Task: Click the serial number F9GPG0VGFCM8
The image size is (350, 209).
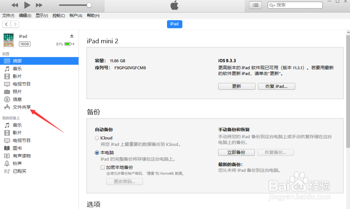Action: tap(130, 68)
